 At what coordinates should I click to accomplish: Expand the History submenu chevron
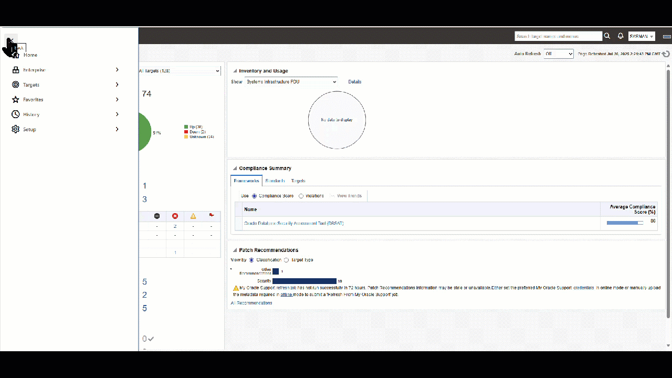point(117,114)
